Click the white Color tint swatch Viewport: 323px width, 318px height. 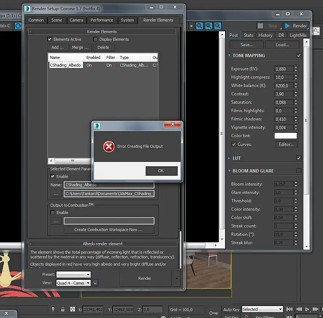285,136
